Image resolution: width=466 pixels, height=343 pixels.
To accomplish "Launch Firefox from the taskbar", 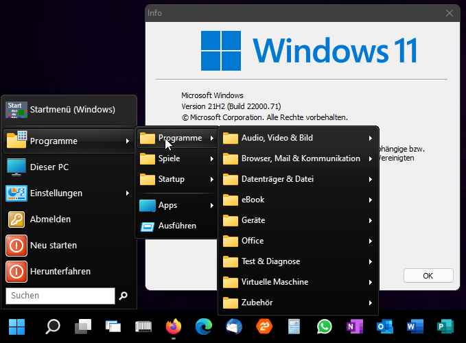I will 174,327.
